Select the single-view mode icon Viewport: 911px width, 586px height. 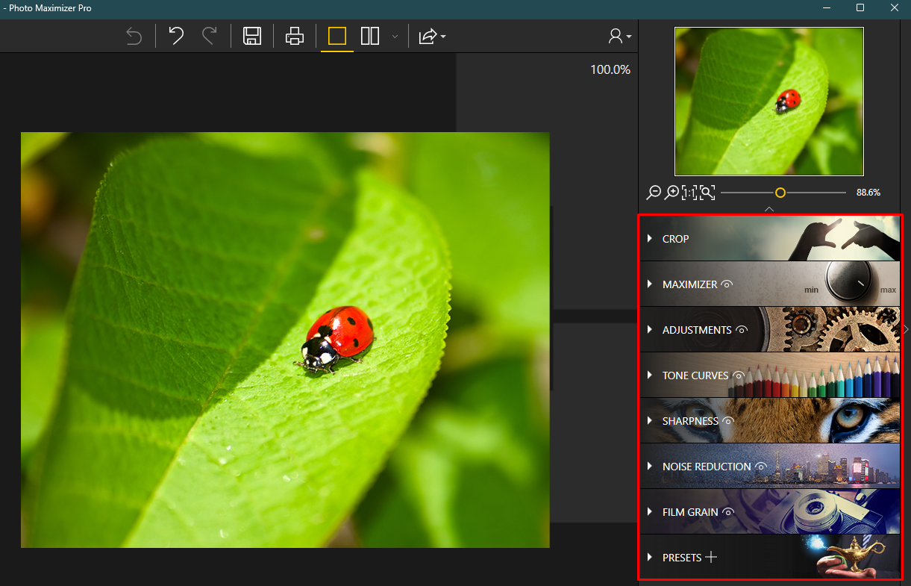[336, 35]
